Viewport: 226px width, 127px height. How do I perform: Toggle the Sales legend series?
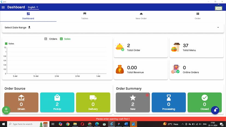[10, 44]
